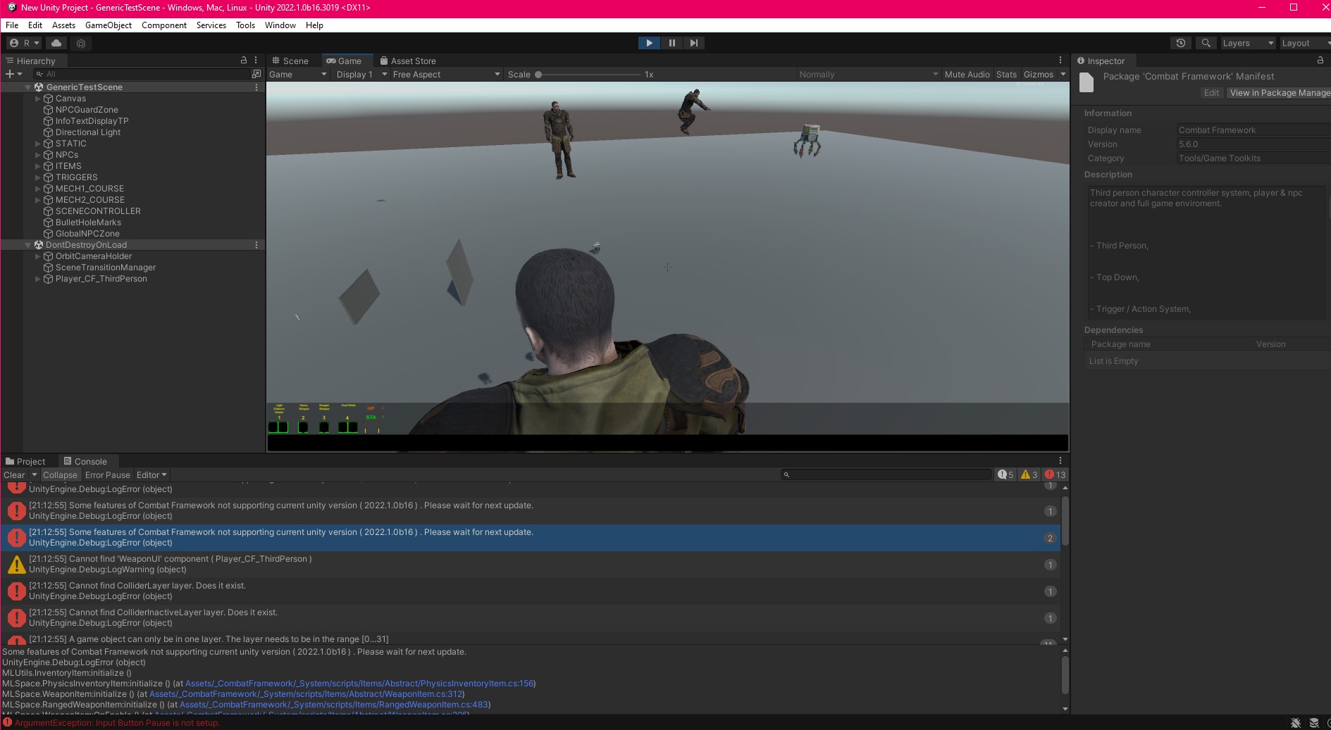Image resolution: width=1331 pixels, height=730 pixels.
Task: Open the Account dropdown icon
Action: [x=24, y=43]
